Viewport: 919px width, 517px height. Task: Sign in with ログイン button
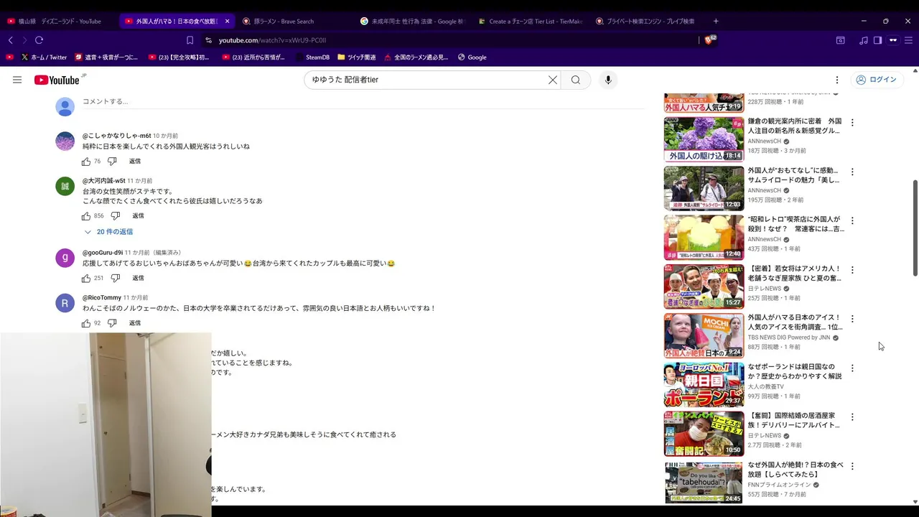pos(877,80)
